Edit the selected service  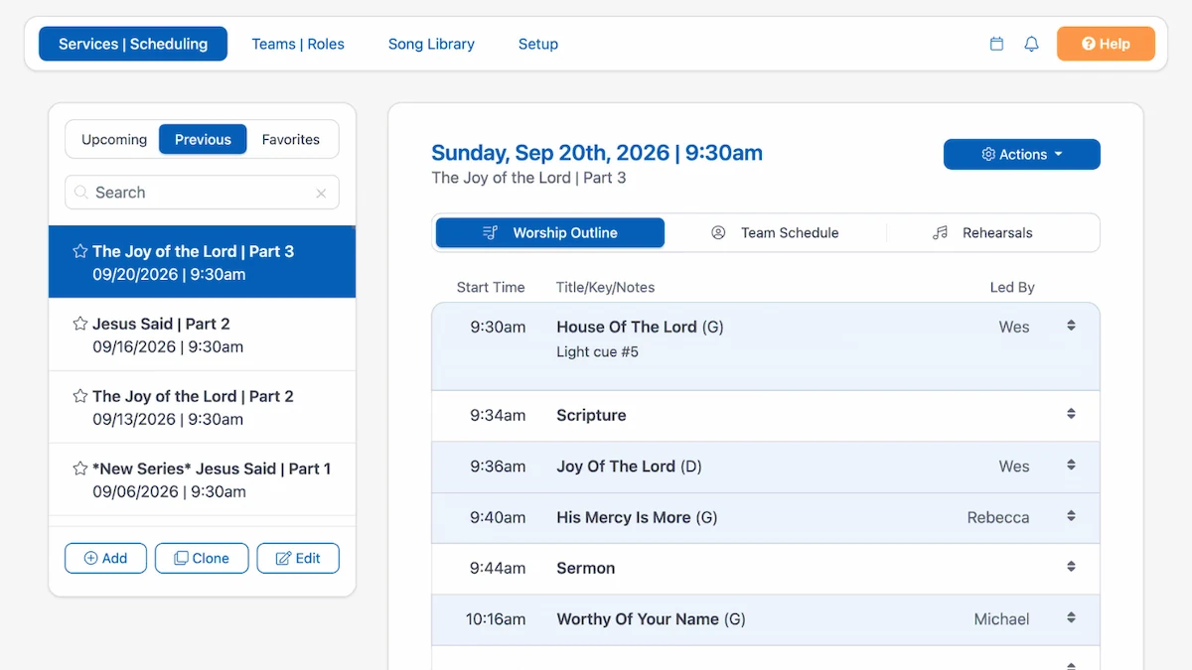point(298,558)
